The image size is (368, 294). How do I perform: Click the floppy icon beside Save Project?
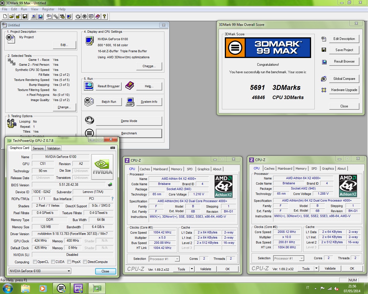[x=324, y=50]
